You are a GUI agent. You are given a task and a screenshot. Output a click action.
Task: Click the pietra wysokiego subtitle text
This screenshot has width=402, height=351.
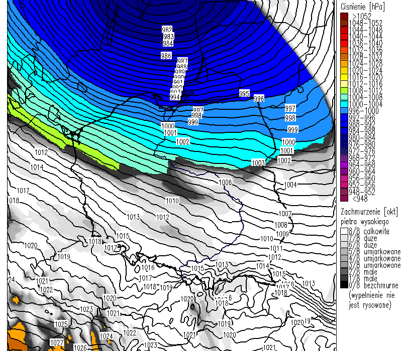click(365, 222)
